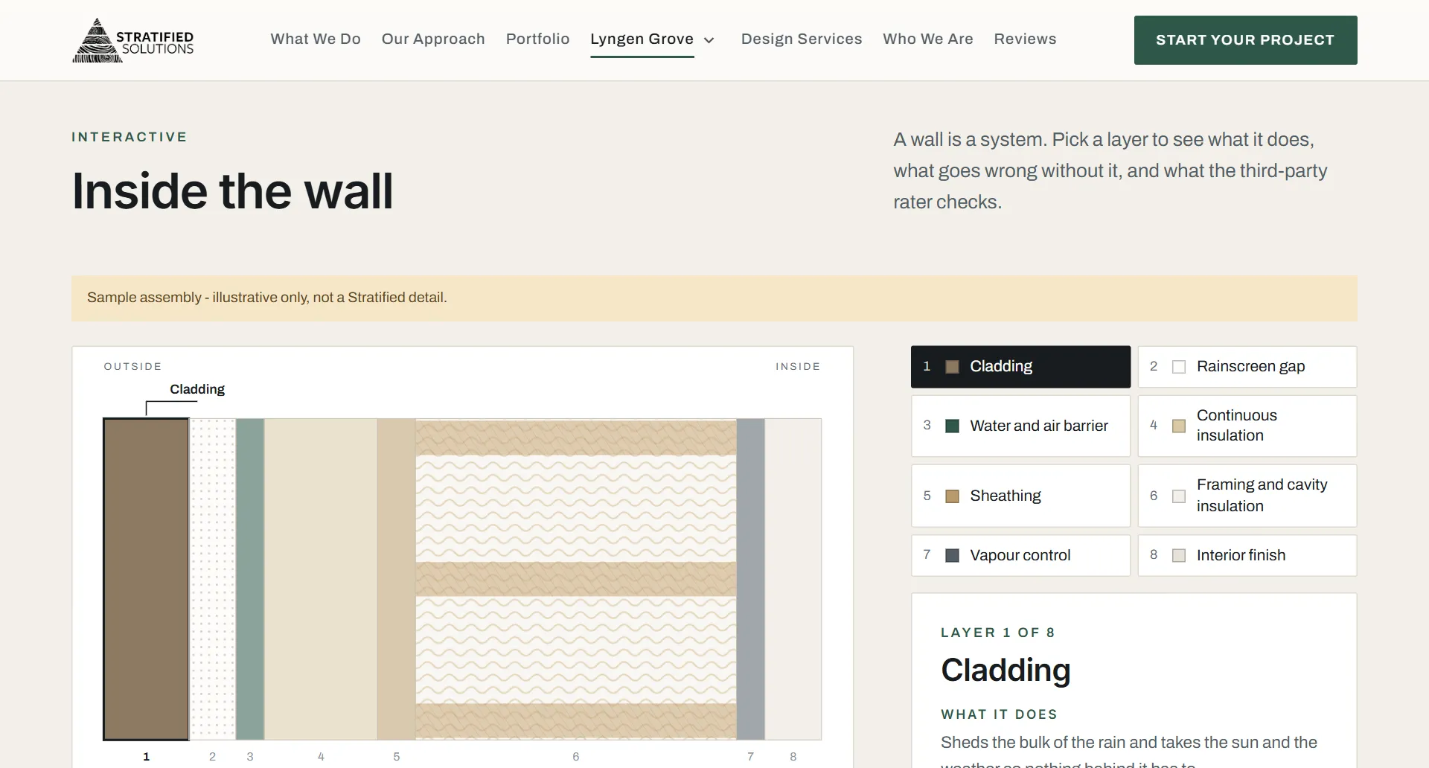Click the wavy framing cavity section

pyautogui.click(x=576, y=579)
